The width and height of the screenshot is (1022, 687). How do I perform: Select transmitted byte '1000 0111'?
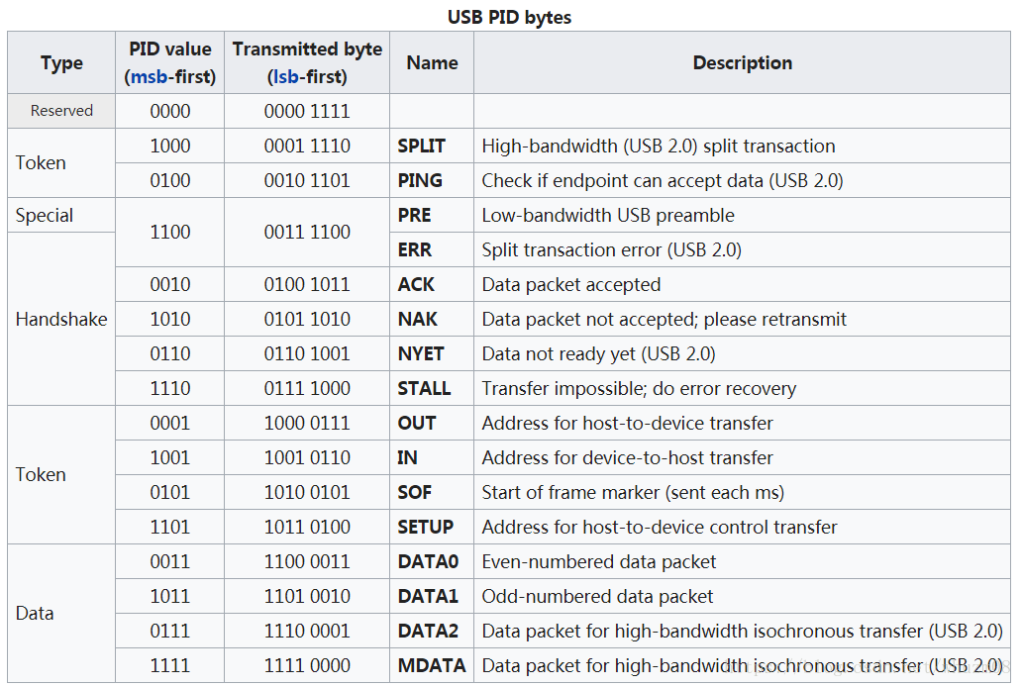(x=307, y=423)
